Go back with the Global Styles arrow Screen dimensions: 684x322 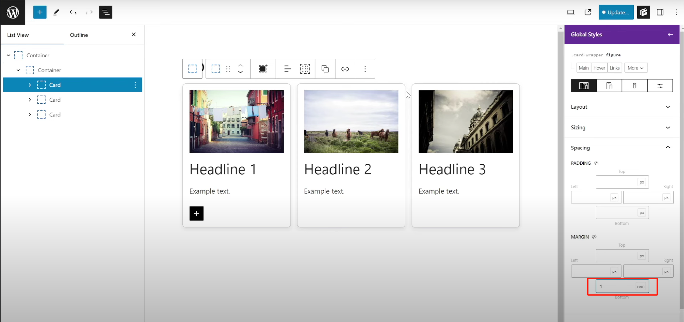[670, 34]
